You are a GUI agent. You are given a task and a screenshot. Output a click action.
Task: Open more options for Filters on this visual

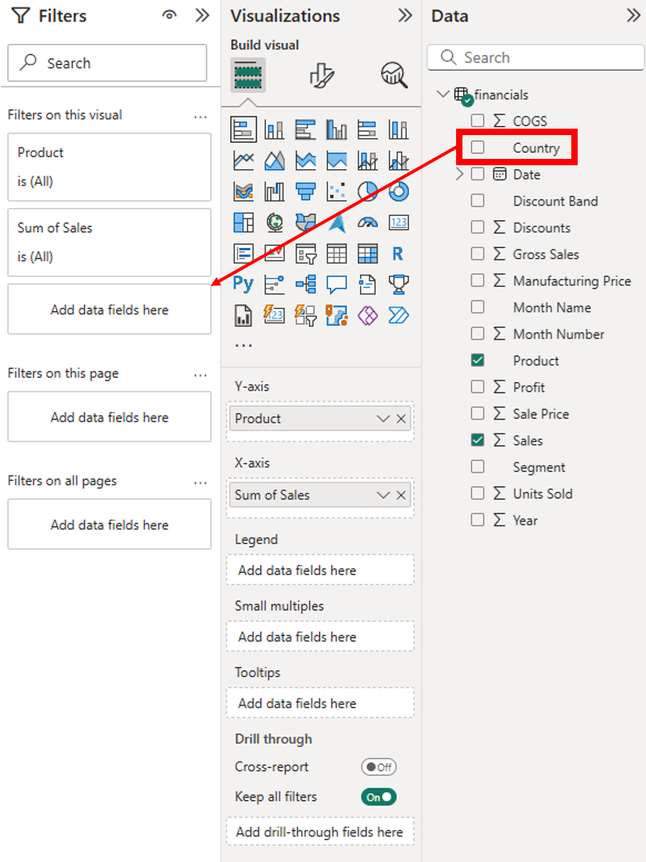(201, 116)
